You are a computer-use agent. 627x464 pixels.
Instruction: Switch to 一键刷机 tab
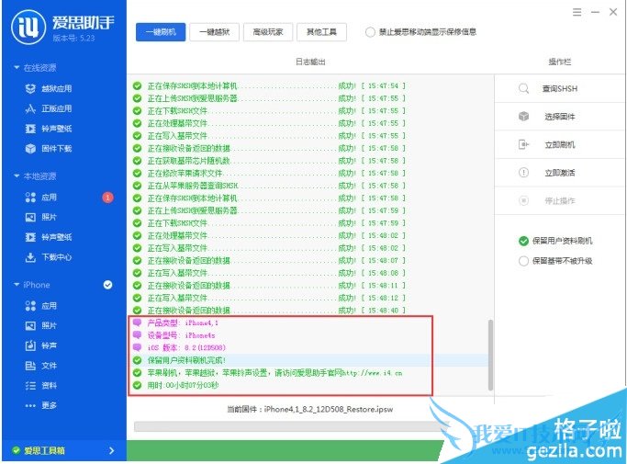pos(161,32)
